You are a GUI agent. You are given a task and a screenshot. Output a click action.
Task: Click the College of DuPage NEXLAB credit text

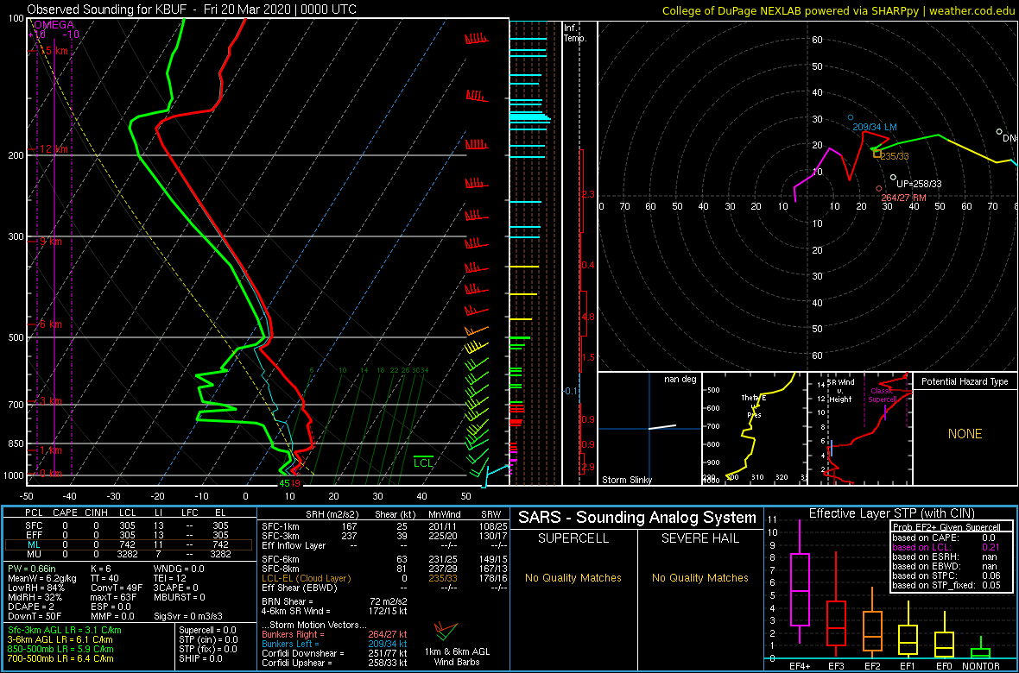pos(838,10)
